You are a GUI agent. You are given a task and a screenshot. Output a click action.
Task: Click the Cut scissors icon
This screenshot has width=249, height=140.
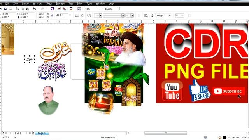pyautogui.click(x=17, y=9)
